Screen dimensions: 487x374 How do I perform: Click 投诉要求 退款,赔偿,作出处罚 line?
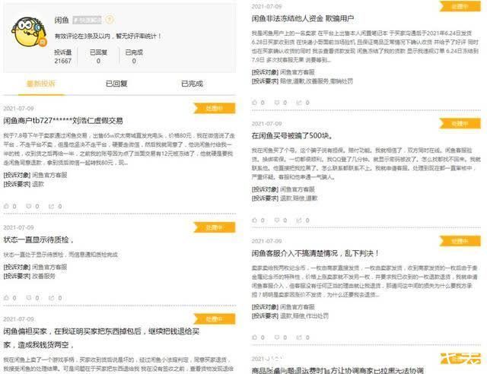click(290, 315)
